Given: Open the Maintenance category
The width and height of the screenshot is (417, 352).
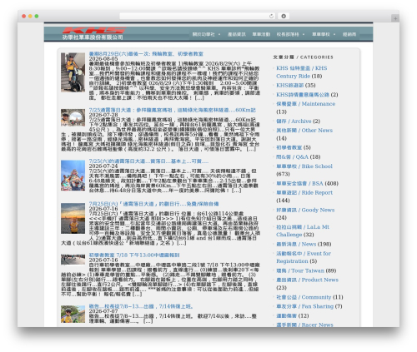Looking at the screenshot, I should (x=305, y=104).
